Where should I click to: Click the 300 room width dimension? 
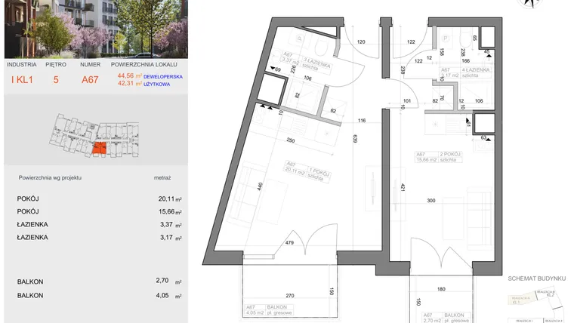coord(431,201)
